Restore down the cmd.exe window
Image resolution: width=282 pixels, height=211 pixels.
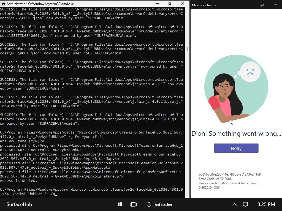pyautogui.click(x=170, y=3)
